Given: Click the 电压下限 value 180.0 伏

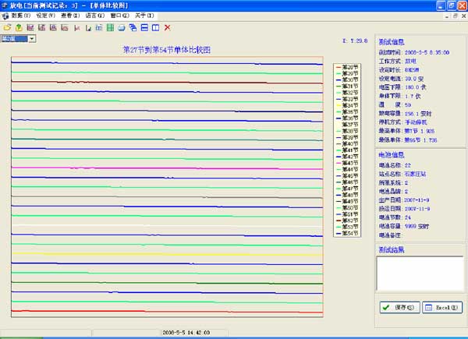Looking at the screenshot, I should pos(416,87).
